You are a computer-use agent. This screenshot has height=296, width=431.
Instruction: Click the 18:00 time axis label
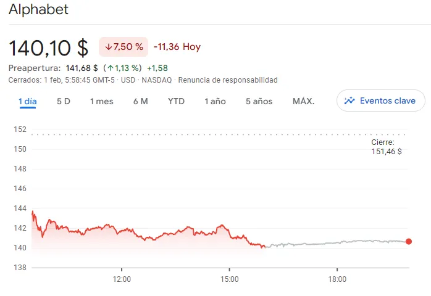(337, 279)
